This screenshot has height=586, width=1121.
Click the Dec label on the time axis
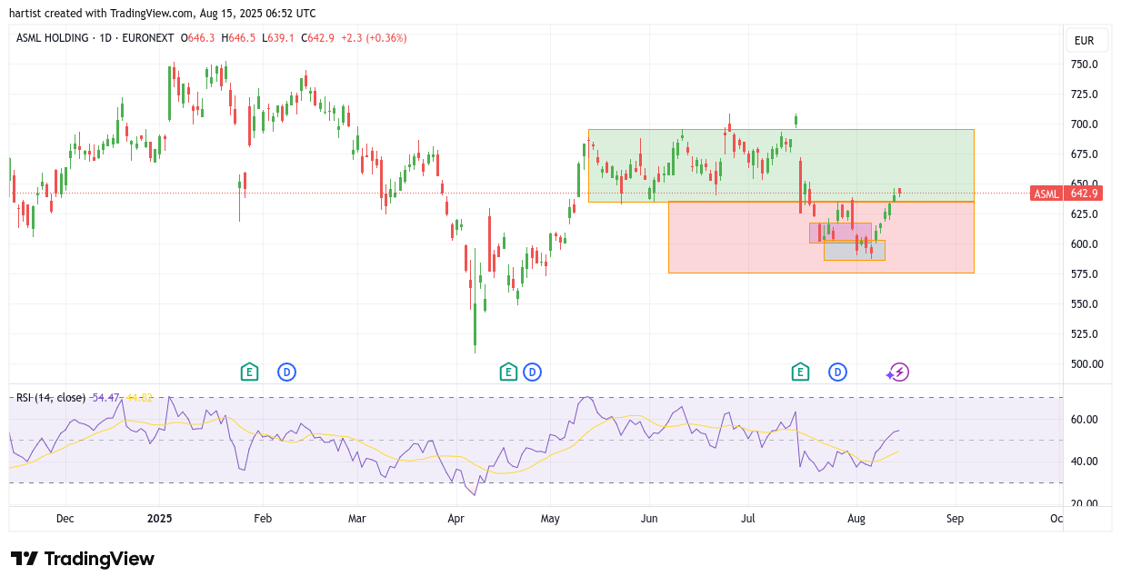65,519
